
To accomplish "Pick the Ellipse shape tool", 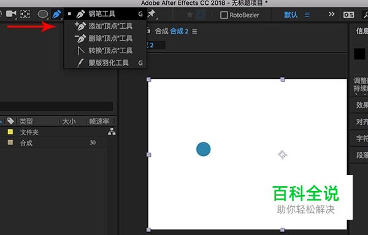I will pos(43,14).
